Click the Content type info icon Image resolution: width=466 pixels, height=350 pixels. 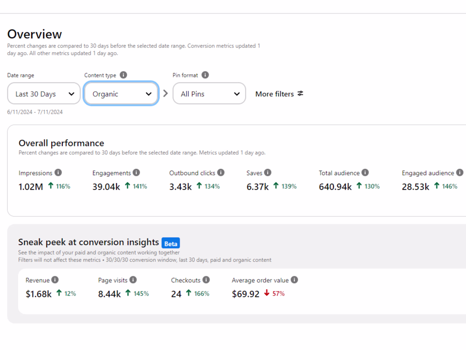(x=123, y=75)
